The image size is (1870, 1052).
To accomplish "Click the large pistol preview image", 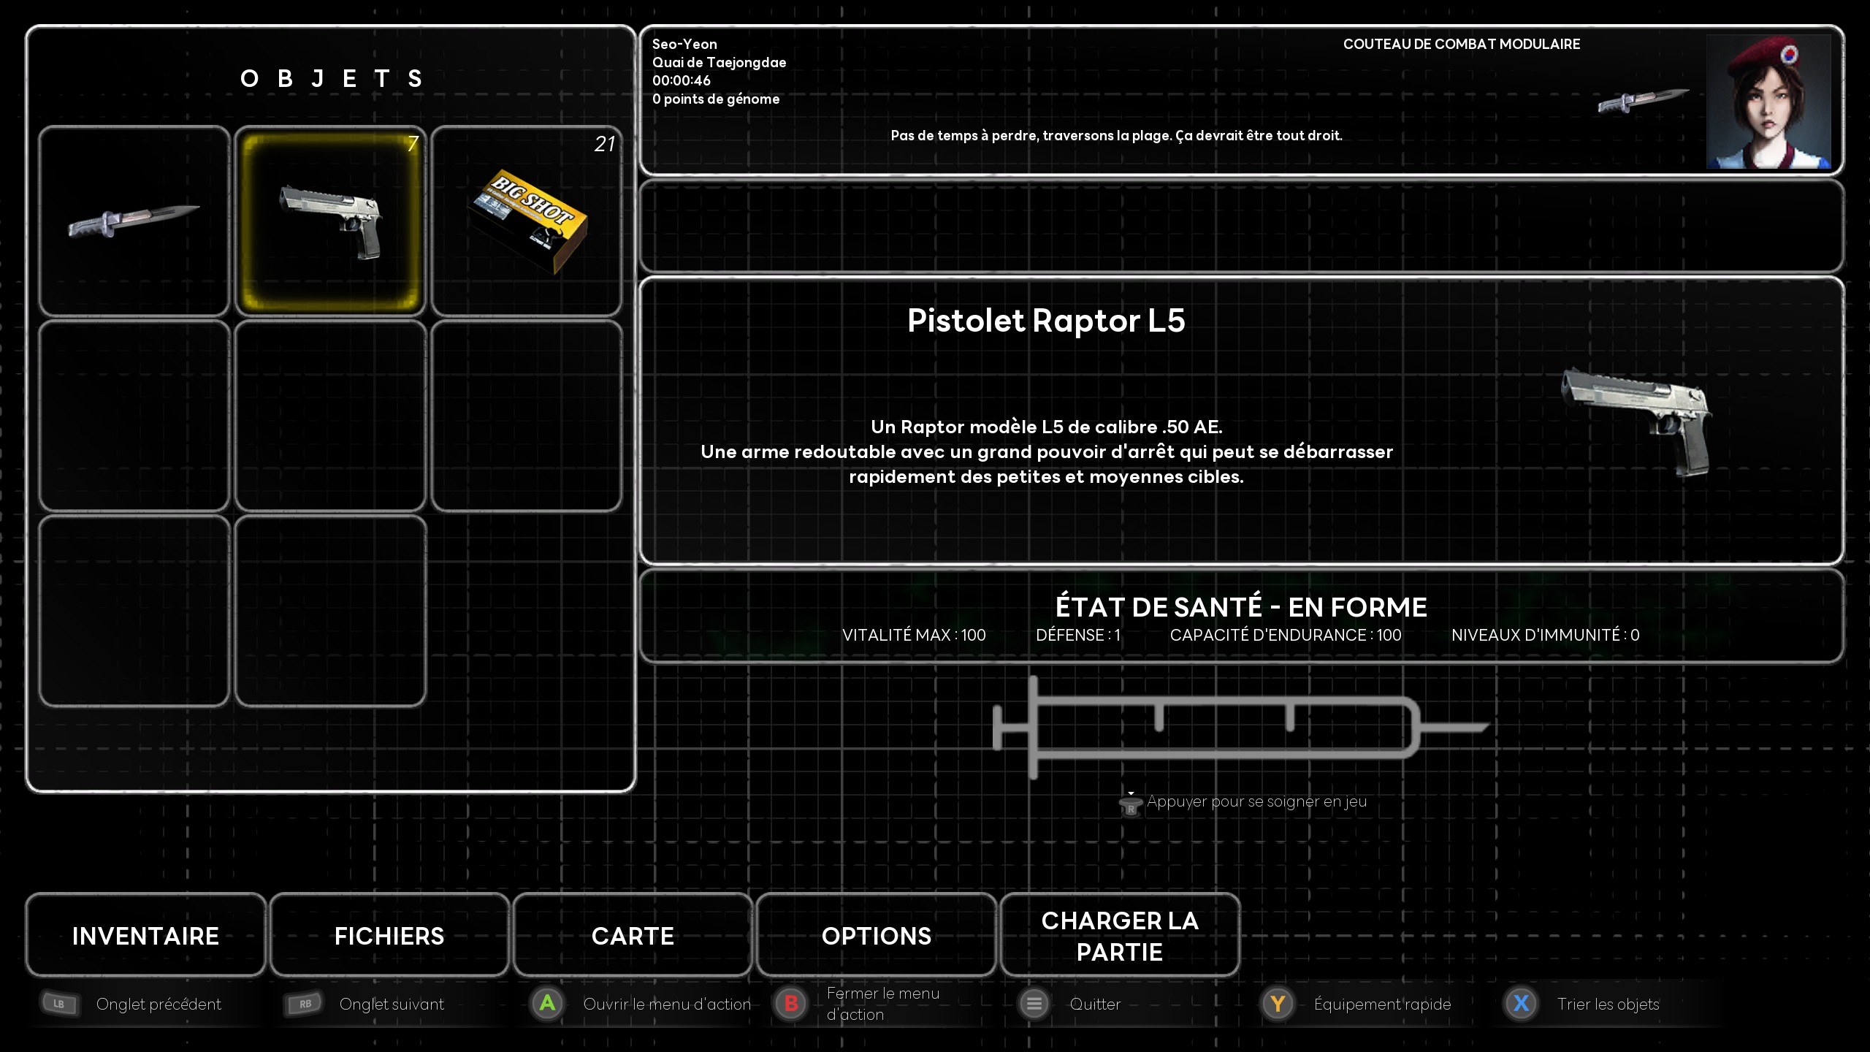I will pos(1636,422).
